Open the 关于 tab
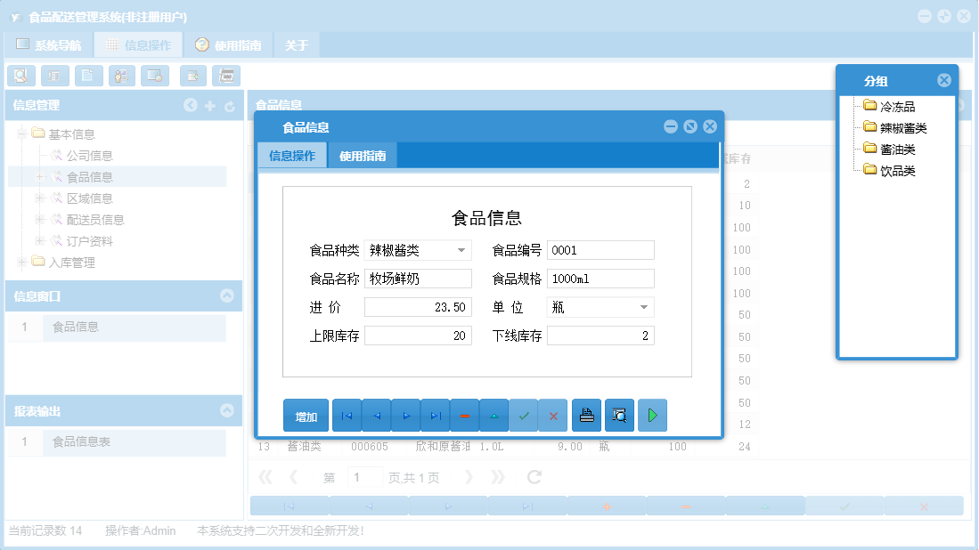Viewport: 979px width, 550px height. [297, 44]
